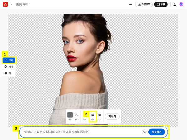Click the 지우기 clear button
Screen dimensions: 187x140
coord(112,116)
